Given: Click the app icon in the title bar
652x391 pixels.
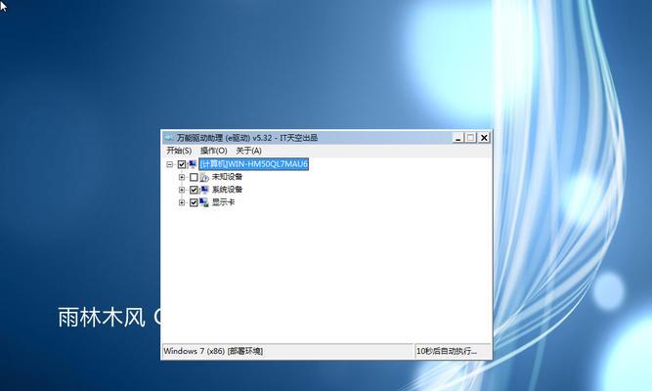Looking at the screenshot, I should (x=169, y=138).
